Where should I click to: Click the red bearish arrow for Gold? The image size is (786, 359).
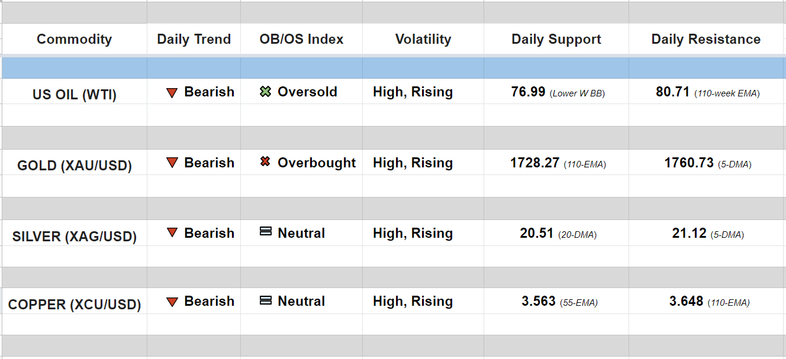pyautogui.click(x=172, y=163)
